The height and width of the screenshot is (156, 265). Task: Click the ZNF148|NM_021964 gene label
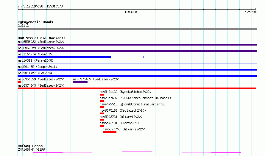click(32, 149)
